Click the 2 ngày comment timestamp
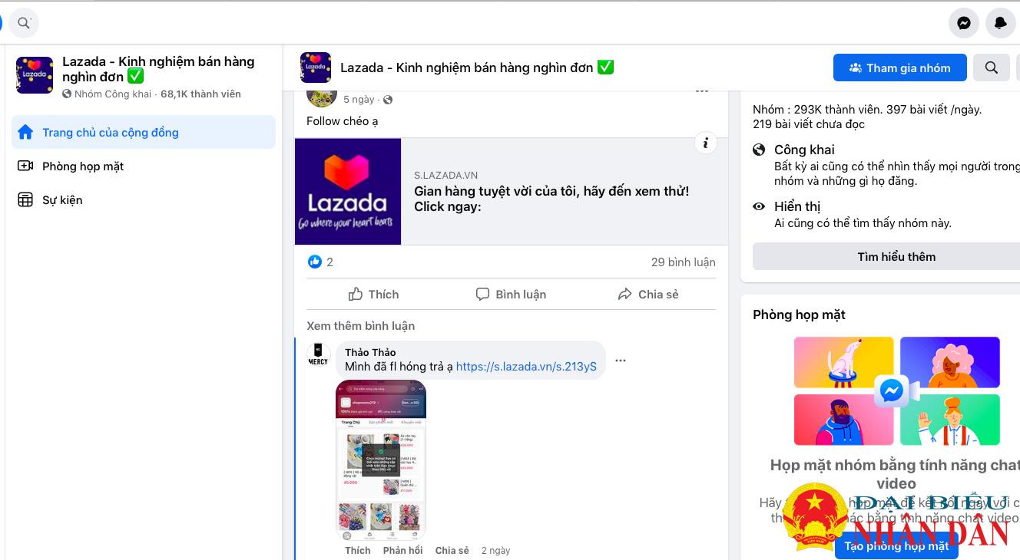 (x=495, y=551)
